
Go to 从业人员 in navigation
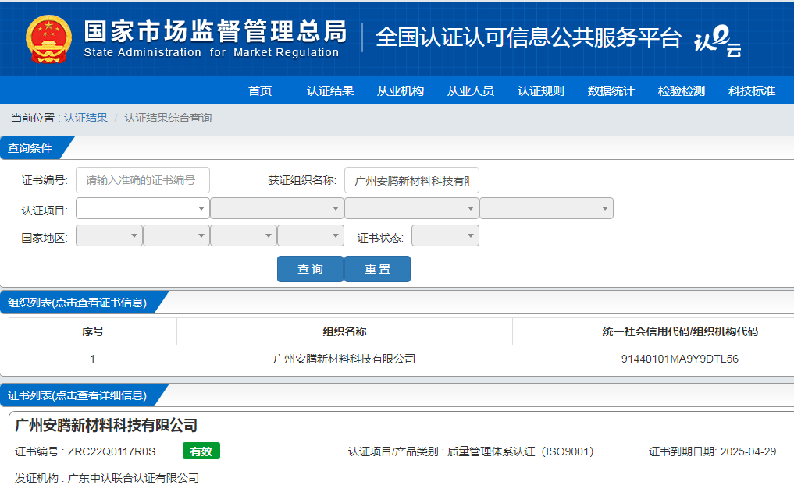[471, 90]
